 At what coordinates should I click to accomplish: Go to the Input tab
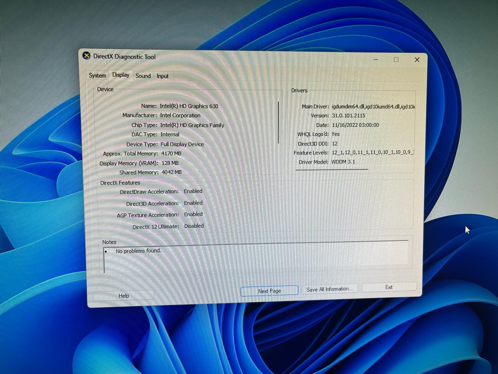(162, 76)
